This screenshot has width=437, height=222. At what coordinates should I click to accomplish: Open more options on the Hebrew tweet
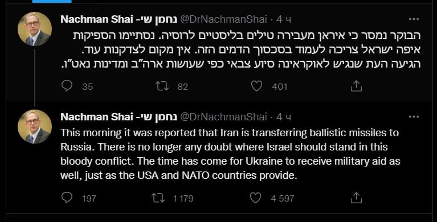[414, 19]
